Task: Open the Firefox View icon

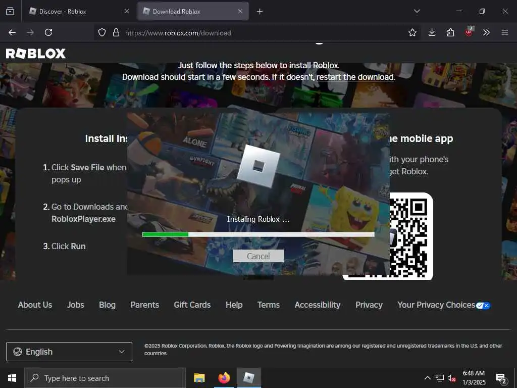Action: [x=10, y=11]
